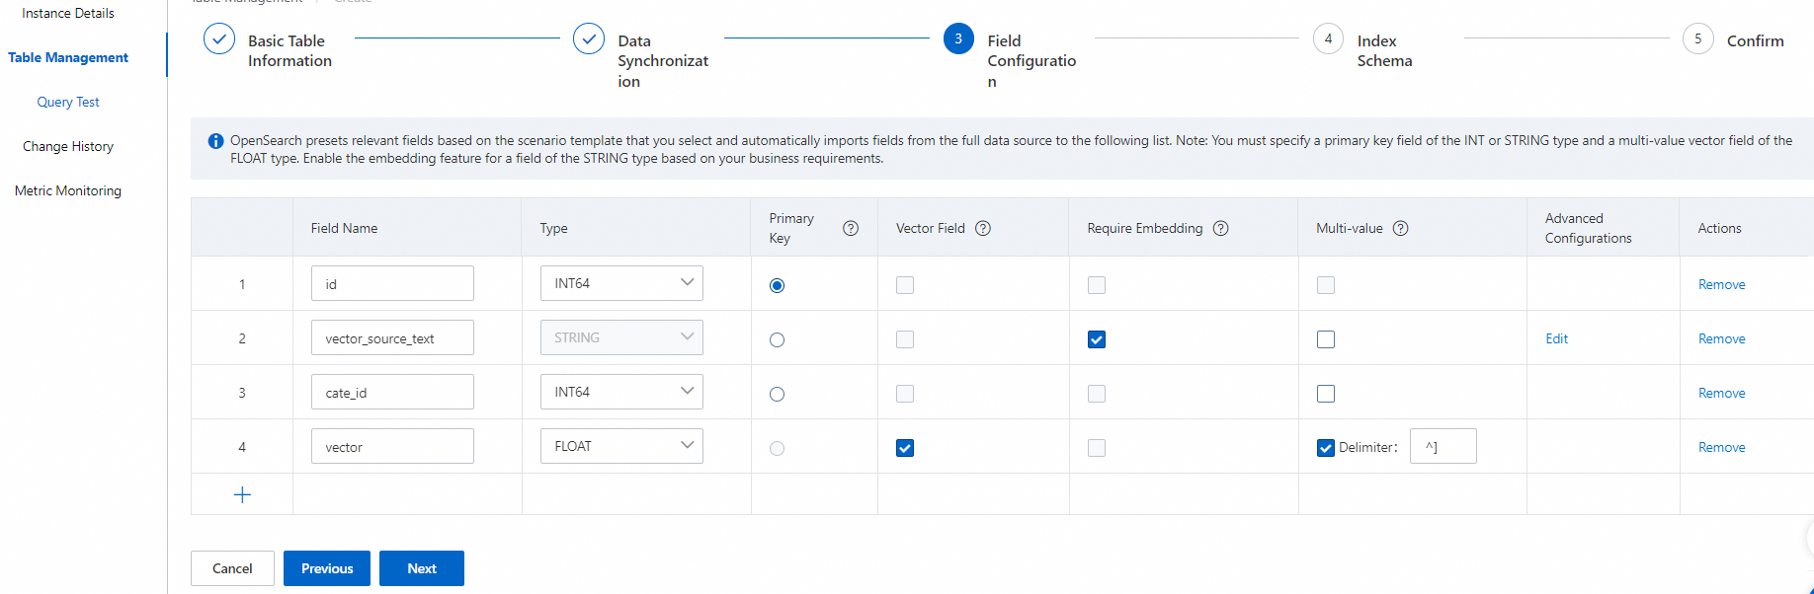Viewport: 1814px width, 594px height.
Task: Click the Primary Key help icon
Action: [x=850, y=228]
